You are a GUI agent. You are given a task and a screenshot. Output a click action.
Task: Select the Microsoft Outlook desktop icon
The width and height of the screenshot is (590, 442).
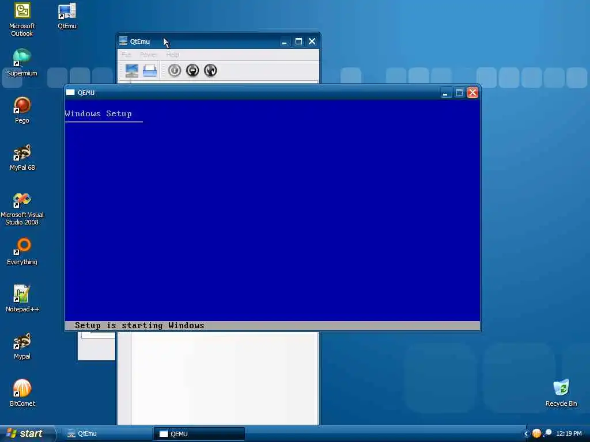pyautogui.click(x=22, y=20)
